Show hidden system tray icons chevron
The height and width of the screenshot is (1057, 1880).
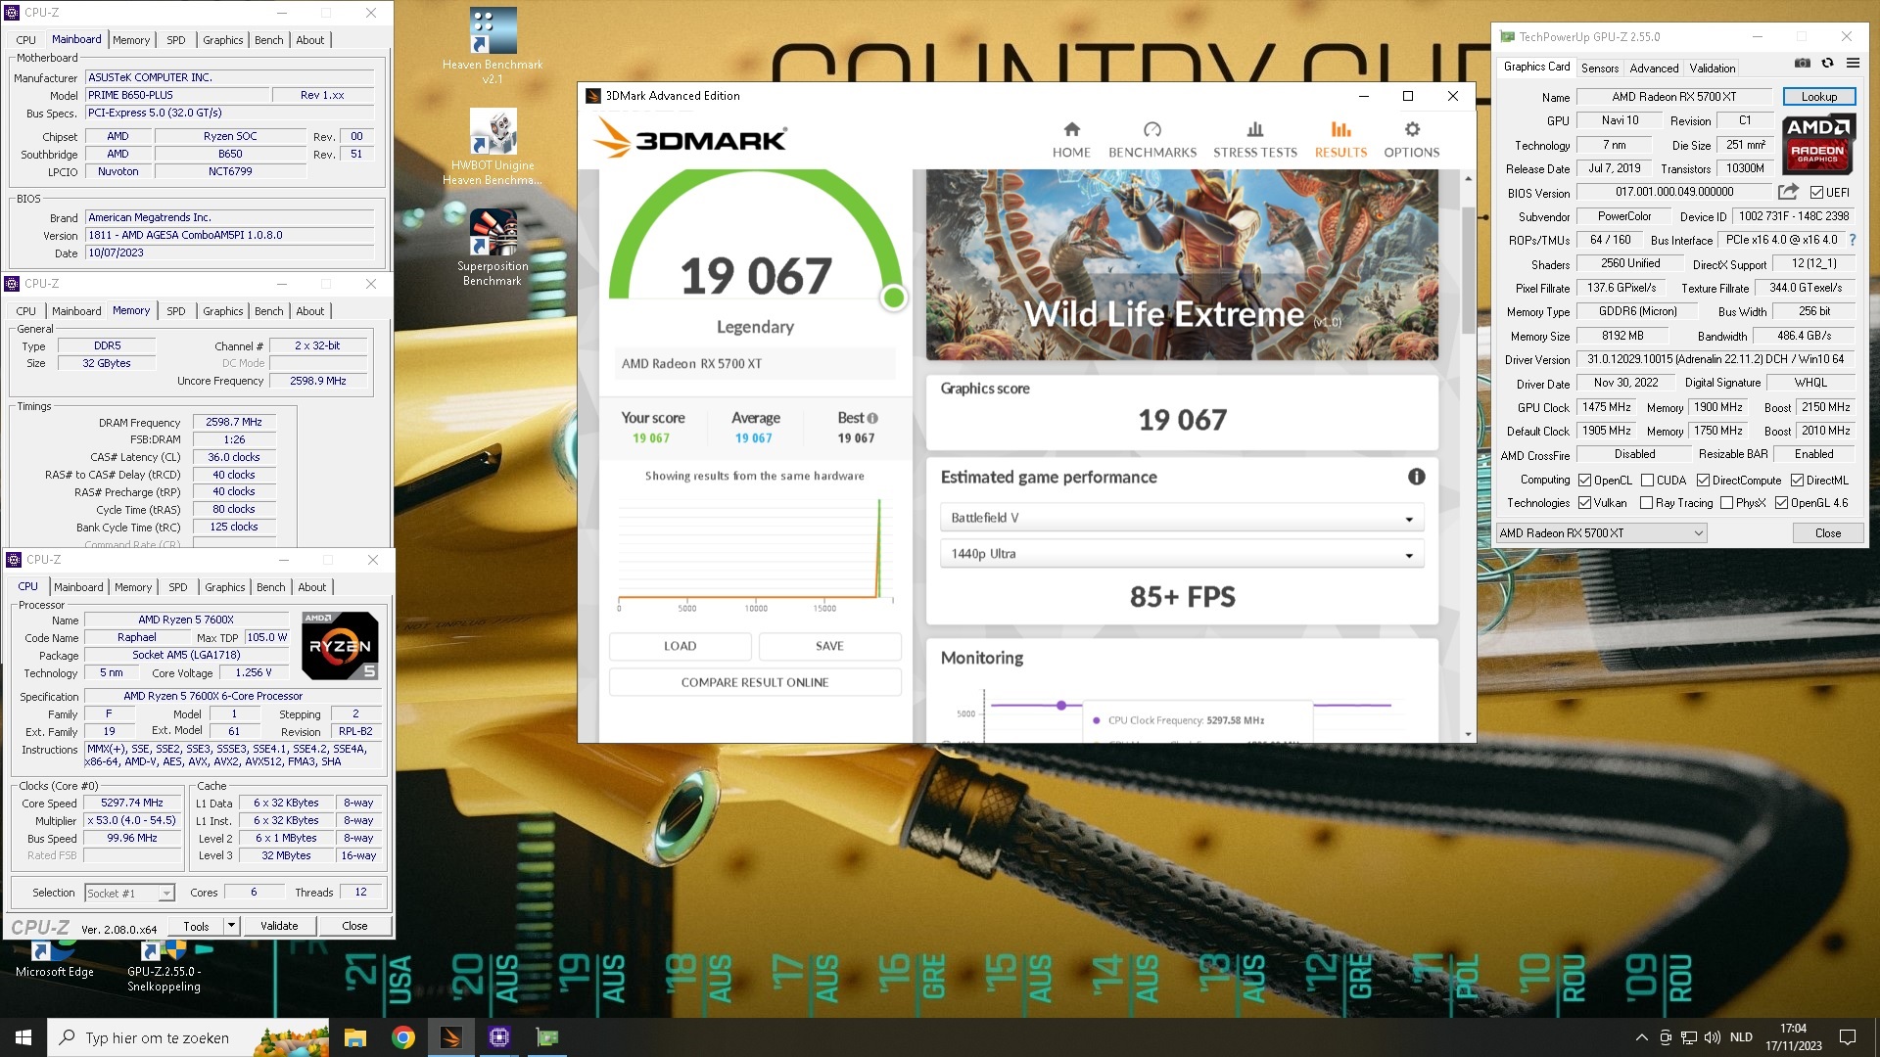1641,1037
